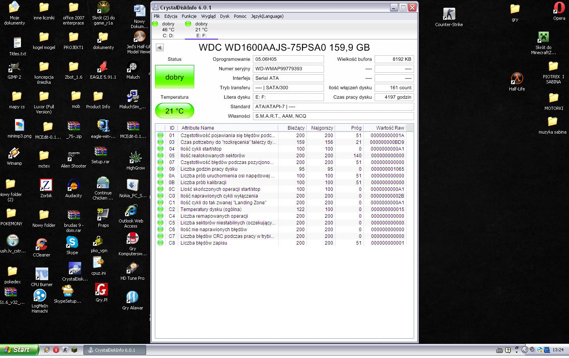Open the Setup.rar archive on desktop
Viewport: 569px width, 358px height.
pos(100,155)
